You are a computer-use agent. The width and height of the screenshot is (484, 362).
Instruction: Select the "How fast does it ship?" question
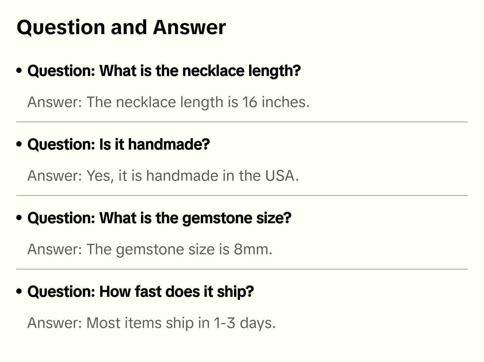click(140, 292)
